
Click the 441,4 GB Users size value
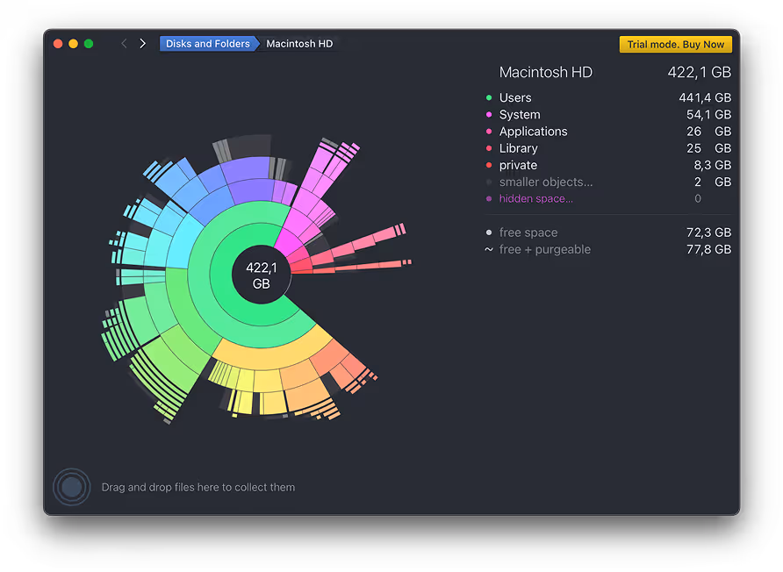click(705, 98)
